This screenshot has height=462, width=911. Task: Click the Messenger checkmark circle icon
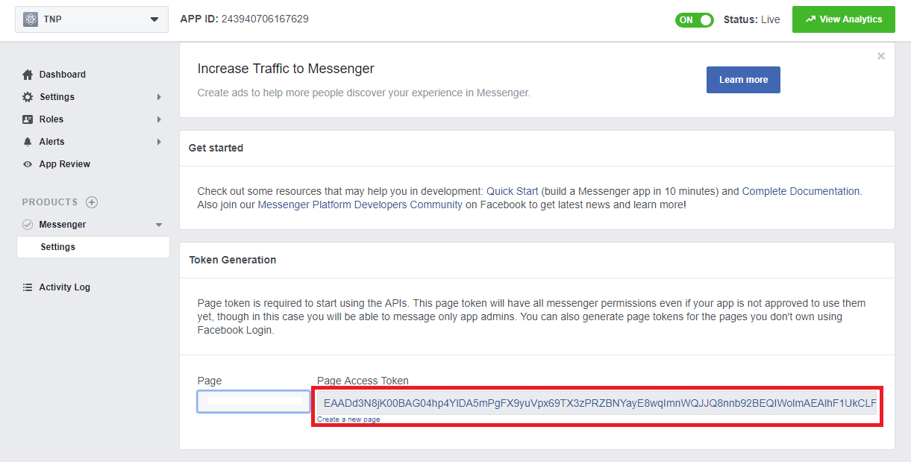28,225
